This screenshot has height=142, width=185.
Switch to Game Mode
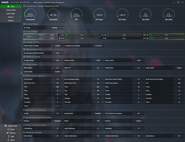[11, 14]
